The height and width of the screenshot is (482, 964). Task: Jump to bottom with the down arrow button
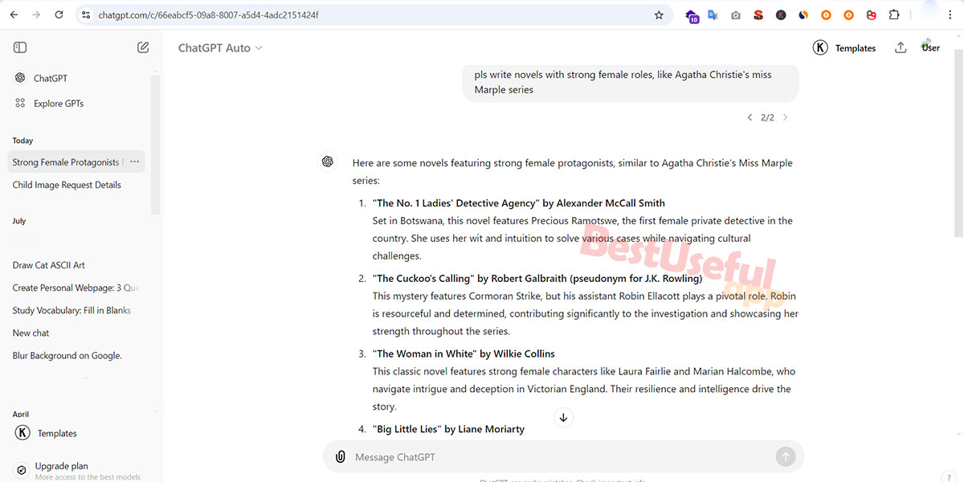point(563,417)
